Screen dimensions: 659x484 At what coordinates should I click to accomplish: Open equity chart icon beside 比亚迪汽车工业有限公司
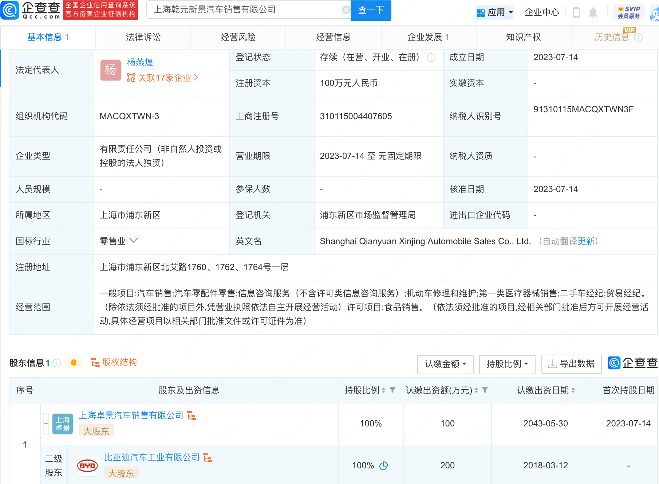208,458
